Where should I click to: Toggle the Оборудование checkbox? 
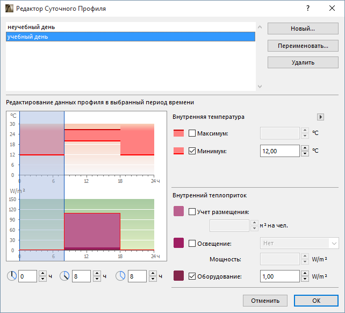click(192, 276)
